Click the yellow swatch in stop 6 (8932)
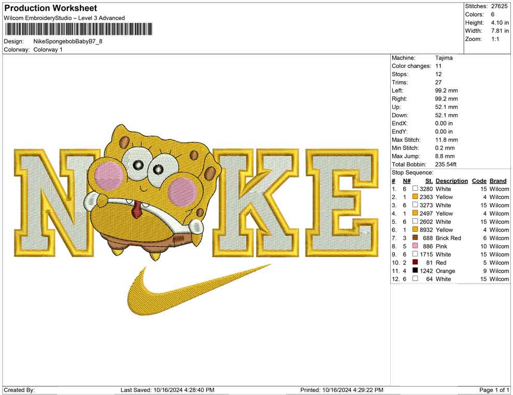Viewport: 513px width, 395px height. [415, 230]
